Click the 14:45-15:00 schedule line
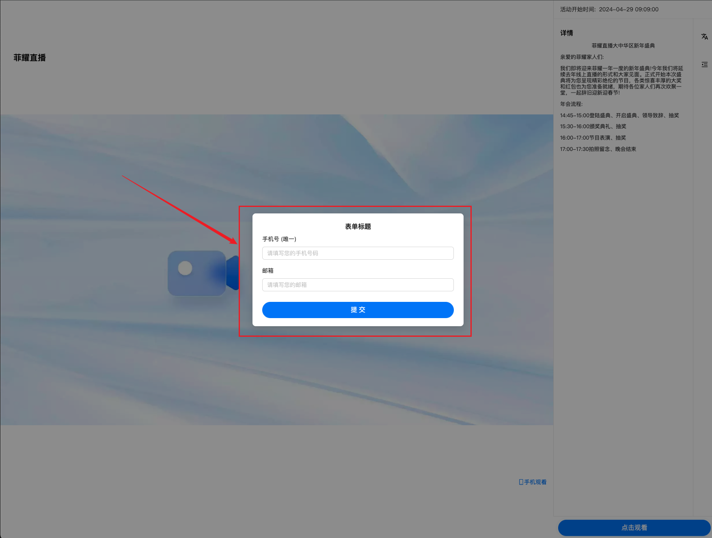This screenshot has height=538, width=712. click(x=619, y=116)
